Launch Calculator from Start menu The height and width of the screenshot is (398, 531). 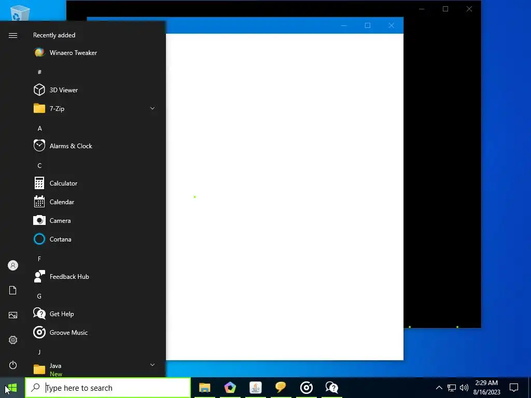click(95, 183)
